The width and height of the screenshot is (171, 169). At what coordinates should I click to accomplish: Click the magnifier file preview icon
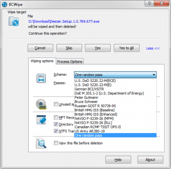[41, 143]
